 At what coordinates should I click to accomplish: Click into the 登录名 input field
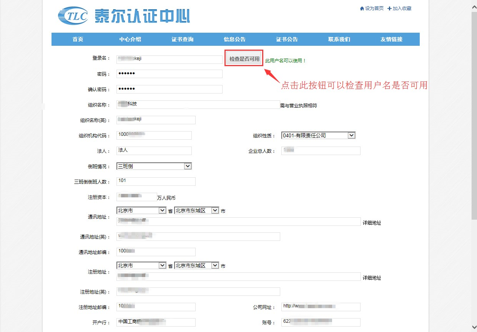169,59
